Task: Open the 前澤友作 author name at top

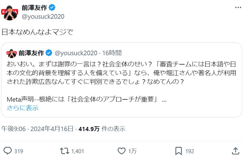Action: 34,7
